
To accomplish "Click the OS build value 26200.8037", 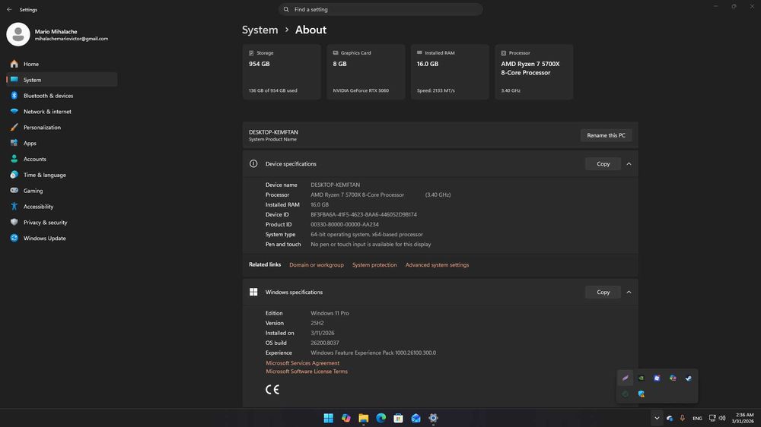I will click(325, 343).
